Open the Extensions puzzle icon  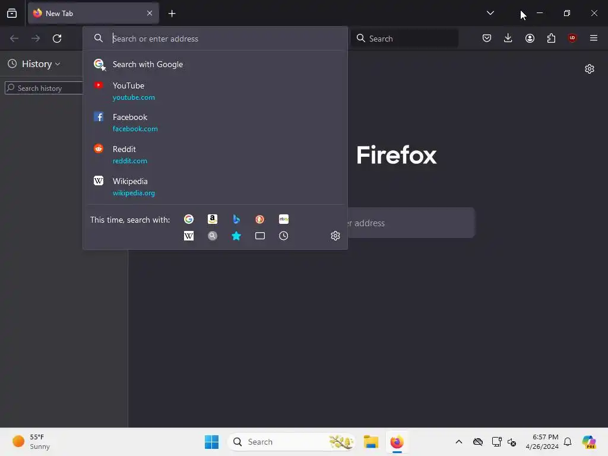point(551,38)
